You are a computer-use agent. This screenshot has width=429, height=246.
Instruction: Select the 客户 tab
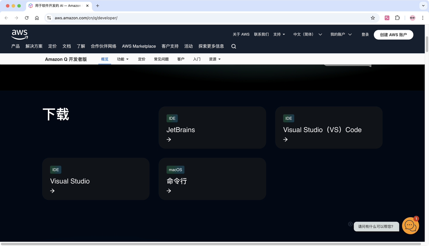[181, 59]
